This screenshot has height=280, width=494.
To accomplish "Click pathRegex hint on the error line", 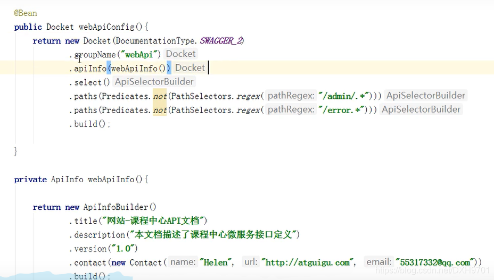I will coord(291,109).
